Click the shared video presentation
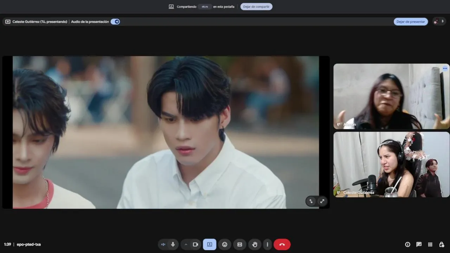 166,132
